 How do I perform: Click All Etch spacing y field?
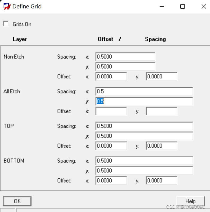(x=144, y=101)
